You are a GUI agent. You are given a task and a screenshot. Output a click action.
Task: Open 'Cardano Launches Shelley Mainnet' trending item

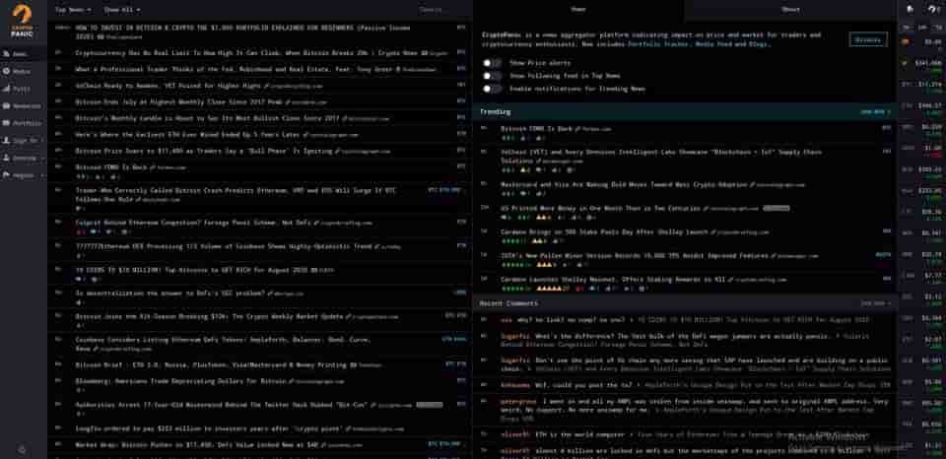(x=613, y=280)
